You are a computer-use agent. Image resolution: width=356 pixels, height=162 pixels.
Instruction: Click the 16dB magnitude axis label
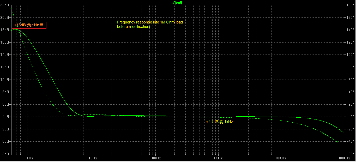click(x=4, y=42)
